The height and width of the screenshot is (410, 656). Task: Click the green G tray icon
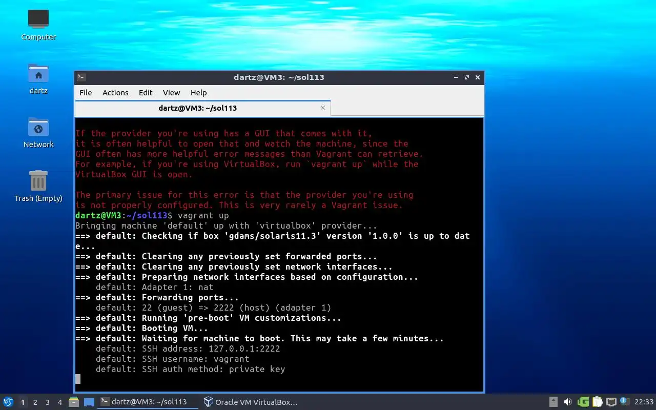click(583, 402)
